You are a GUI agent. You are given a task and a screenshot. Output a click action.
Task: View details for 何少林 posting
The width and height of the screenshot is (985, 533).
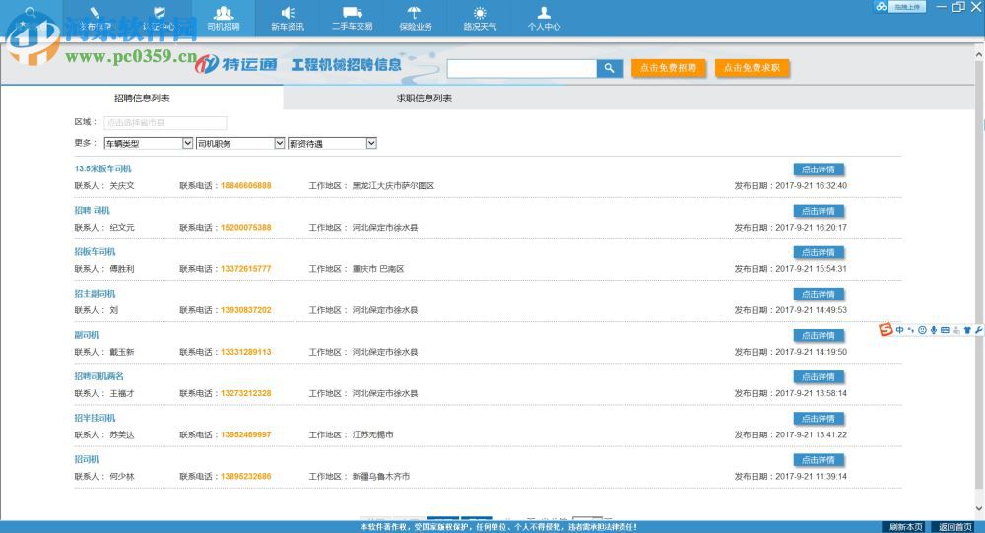pyautogui.click(x=818, y=459)
